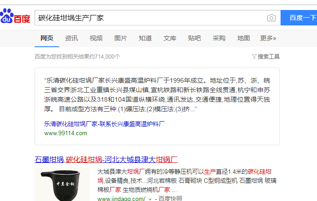This screenshot has width=317, height=201.
Task: Go to the 贴吧 tab
Action: (194, 38)
